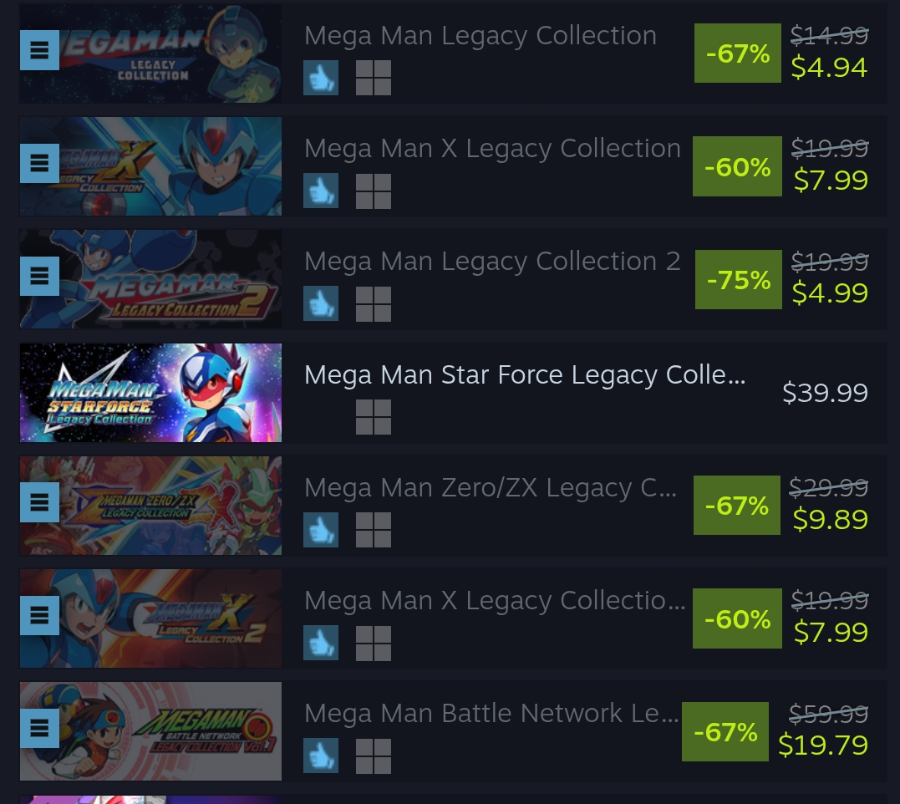
Task: Open the Mega Man Legacy Collection title link
Action: point(480,36)
